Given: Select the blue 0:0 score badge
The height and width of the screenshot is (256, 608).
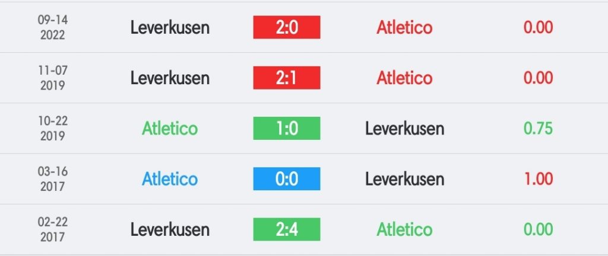Looking at the screenshot, I should 287,178.
